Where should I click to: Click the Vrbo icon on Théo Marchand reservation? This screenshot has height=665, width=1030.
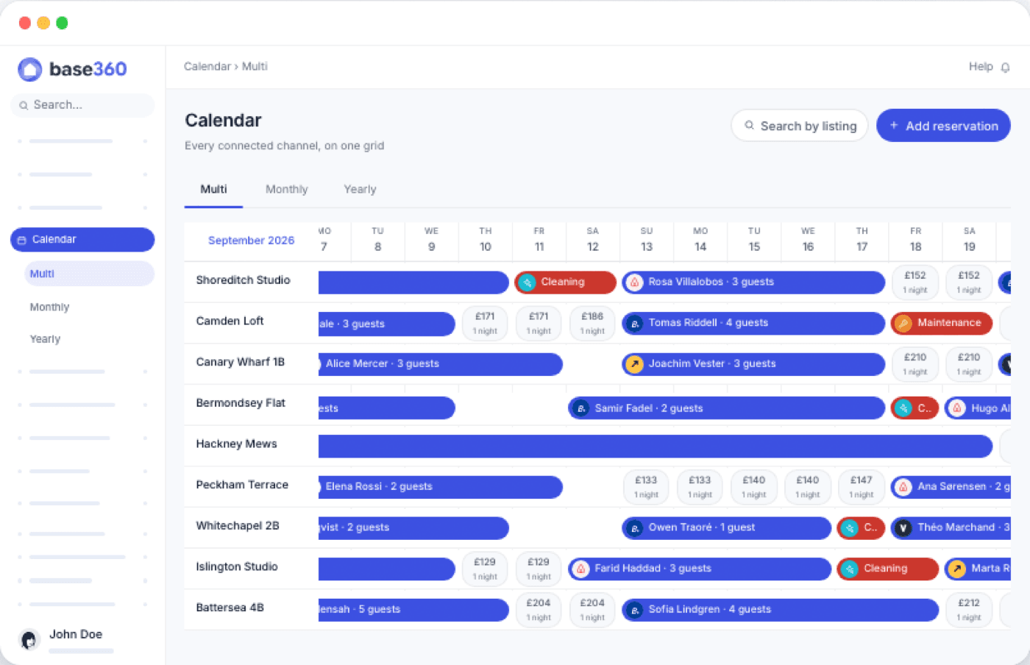point(903,527)
